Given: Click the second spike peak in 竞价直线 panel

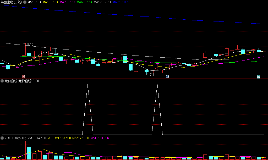Looking at the screenshot, I should pos(157,84).
